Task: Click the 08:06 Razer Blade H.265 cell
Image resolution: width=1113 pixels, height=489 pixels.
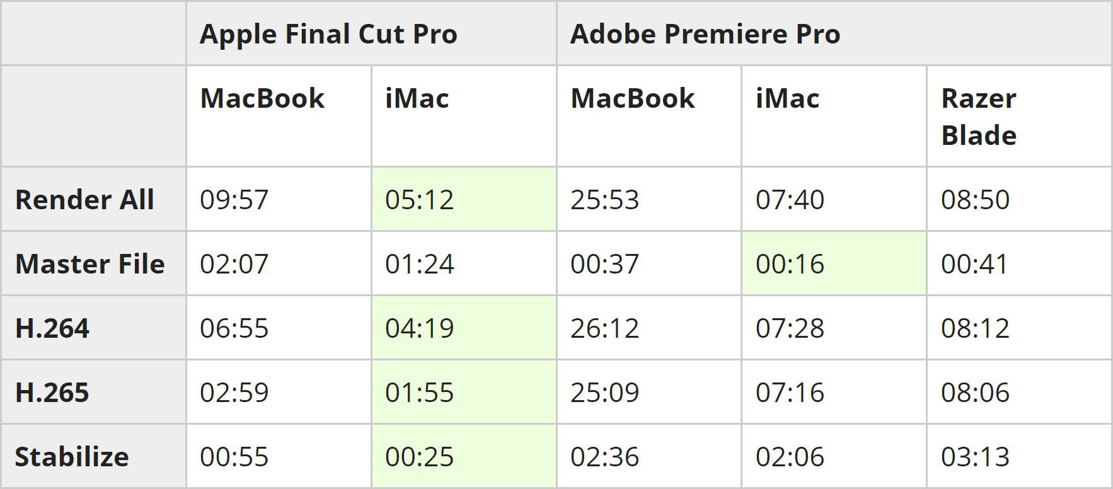Action: pos(975,393)
